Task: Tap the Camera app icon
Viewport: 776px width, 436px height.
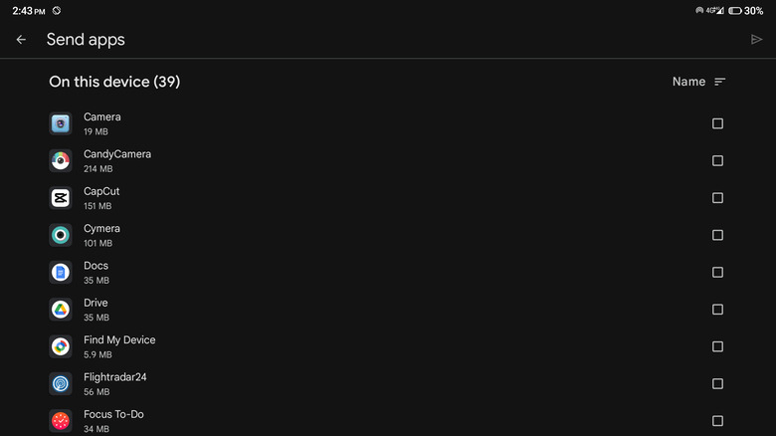Action: (x=61, y=123)
